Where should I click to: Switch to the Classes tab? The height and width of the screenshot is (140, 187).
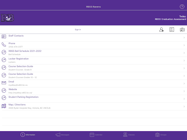click(x=129, y=135)
